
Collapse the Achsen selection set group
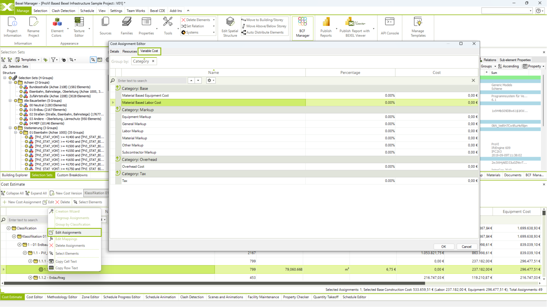(11, 82)
